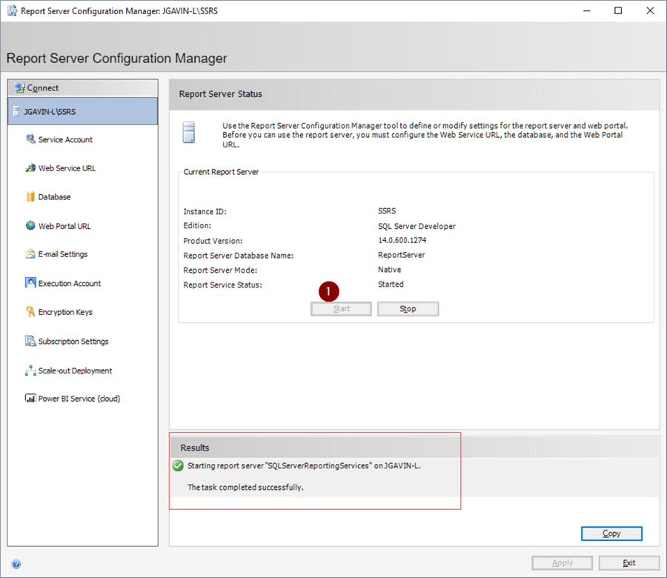
Task: Go to Subscription Settings
Action: click(x=73, y=342)
